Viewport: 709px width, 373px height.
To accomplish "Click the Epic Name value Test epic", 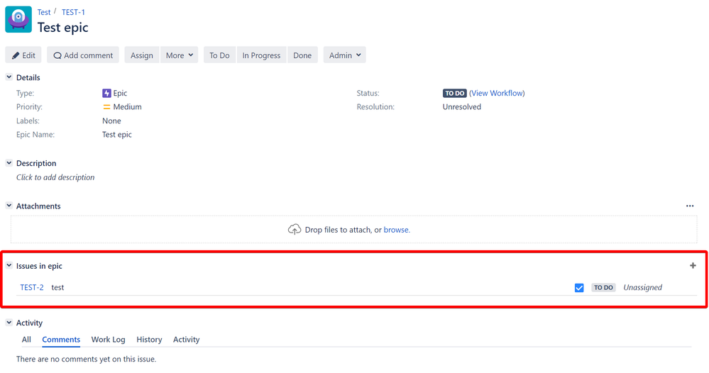I will [116, 135].
